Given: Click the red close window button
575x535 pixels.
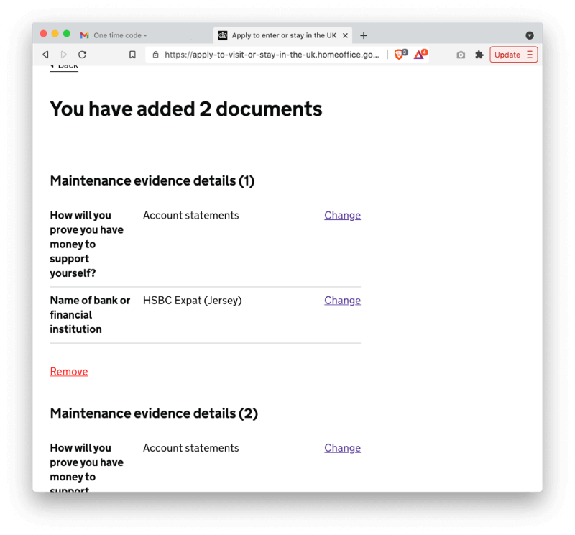Looking at the screenshot, I should point(43,34).
